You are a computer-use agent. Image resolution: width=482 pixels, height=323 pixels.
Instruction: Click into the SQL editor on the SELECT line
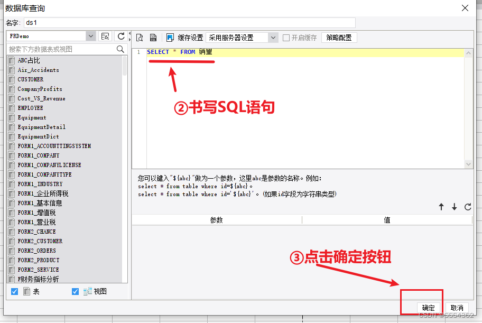coord(305,52)
